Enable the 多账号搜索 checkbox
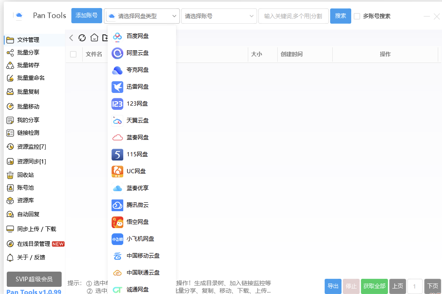 (x=357, y=16)
